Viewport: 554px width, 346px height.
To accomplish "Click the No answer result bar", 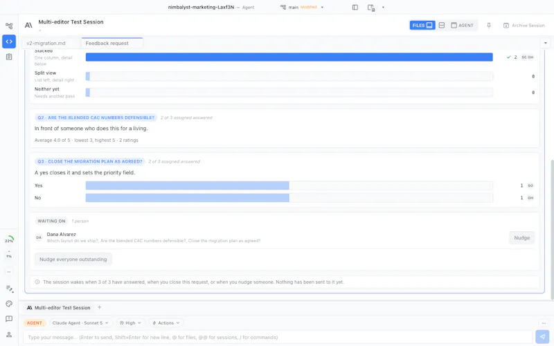I will [x=289, y=198].
